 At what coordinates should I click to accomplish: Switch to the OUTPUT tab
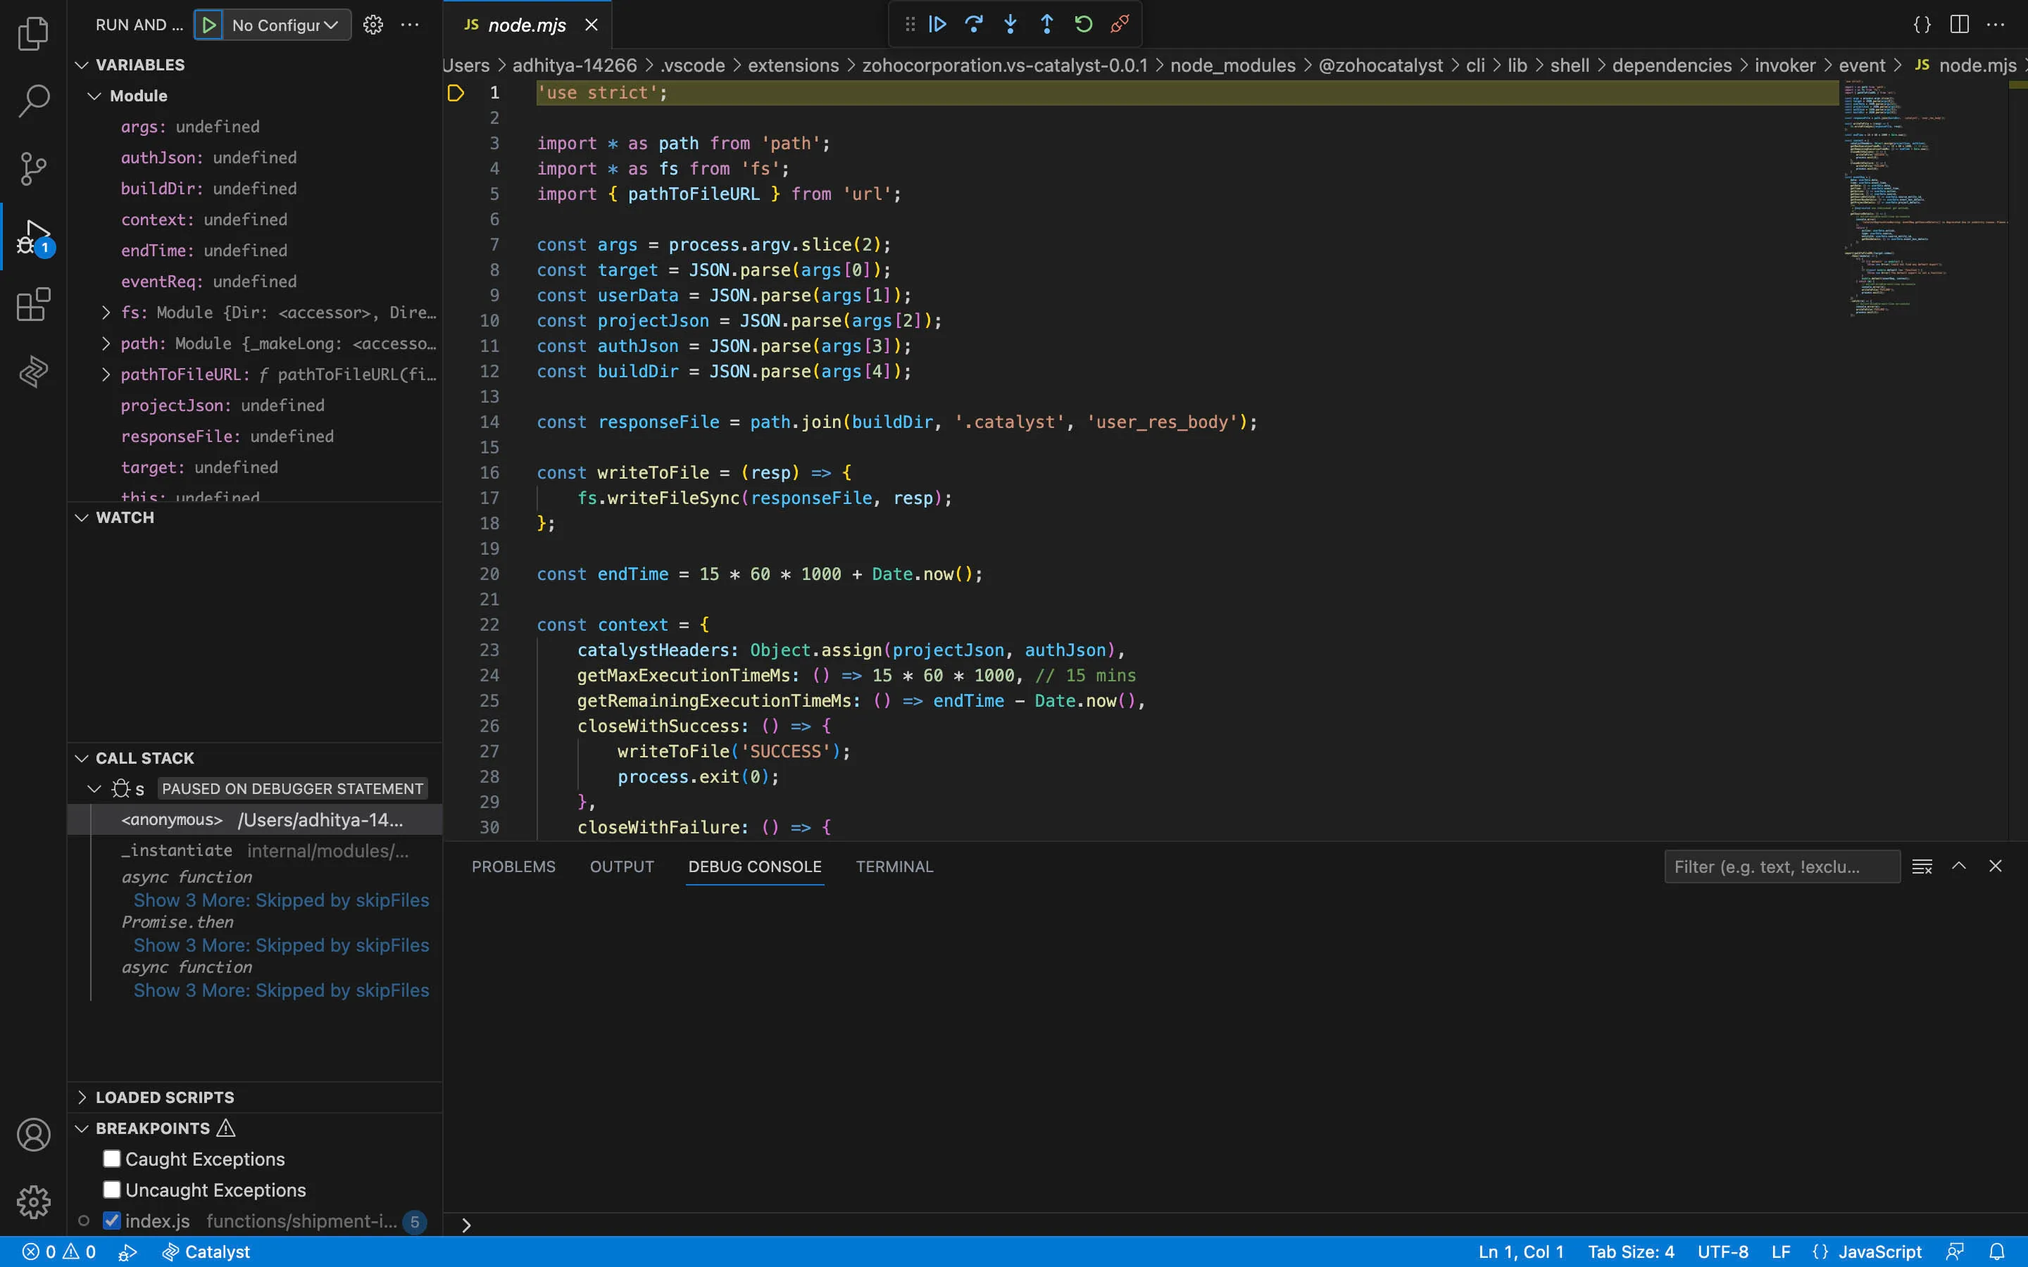click(x=622, y=866)
